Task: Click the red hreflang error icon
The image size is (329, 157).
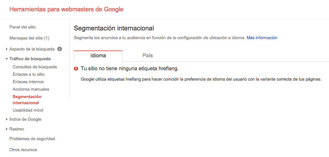Action: pos(76,69)
